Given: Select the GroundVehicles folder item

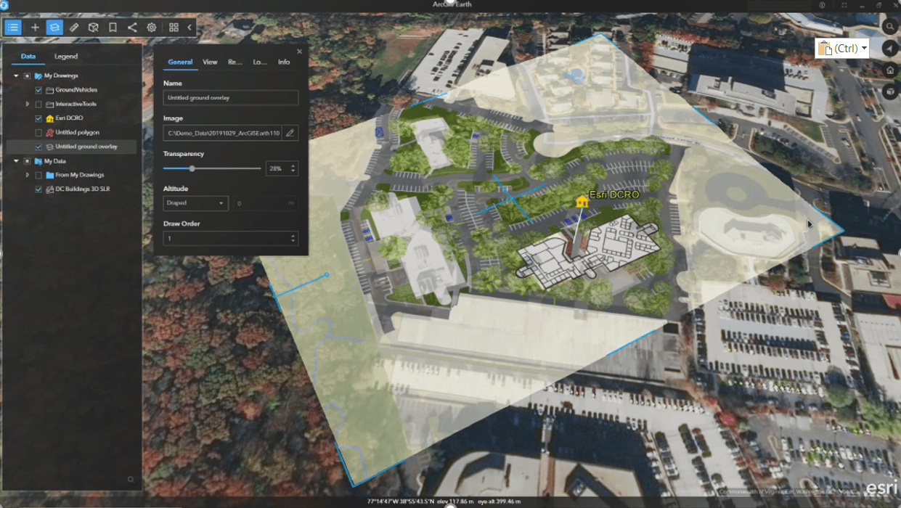Looking at the screenshot, I should pos(76,90).
